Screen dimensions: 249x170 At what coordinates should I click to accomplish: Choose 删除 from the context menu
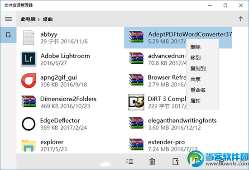[195, 47]
